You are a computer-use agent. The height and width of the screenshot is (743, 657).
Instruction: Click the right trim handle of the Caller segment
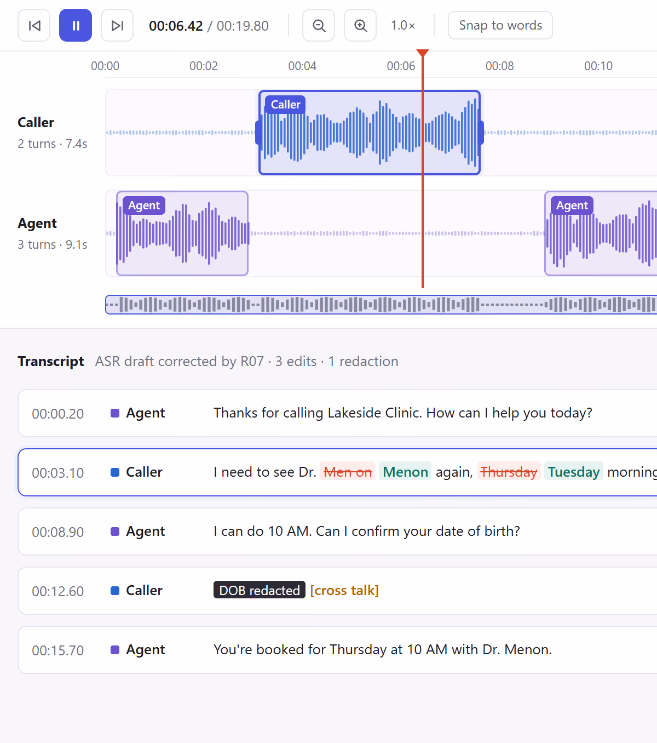(481, 133)
